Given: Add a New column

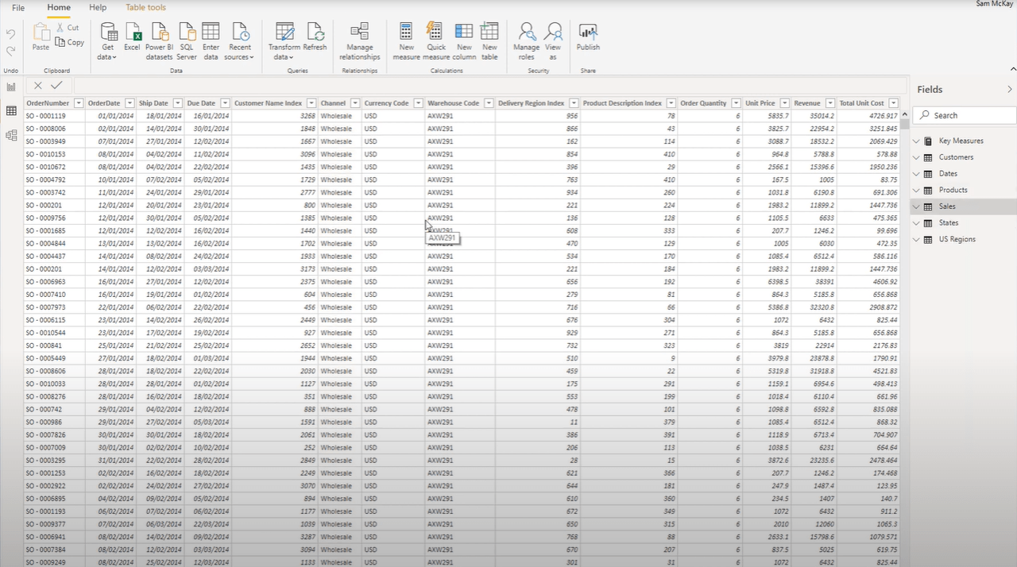Looking at the screenshot, I should (464, 41).
